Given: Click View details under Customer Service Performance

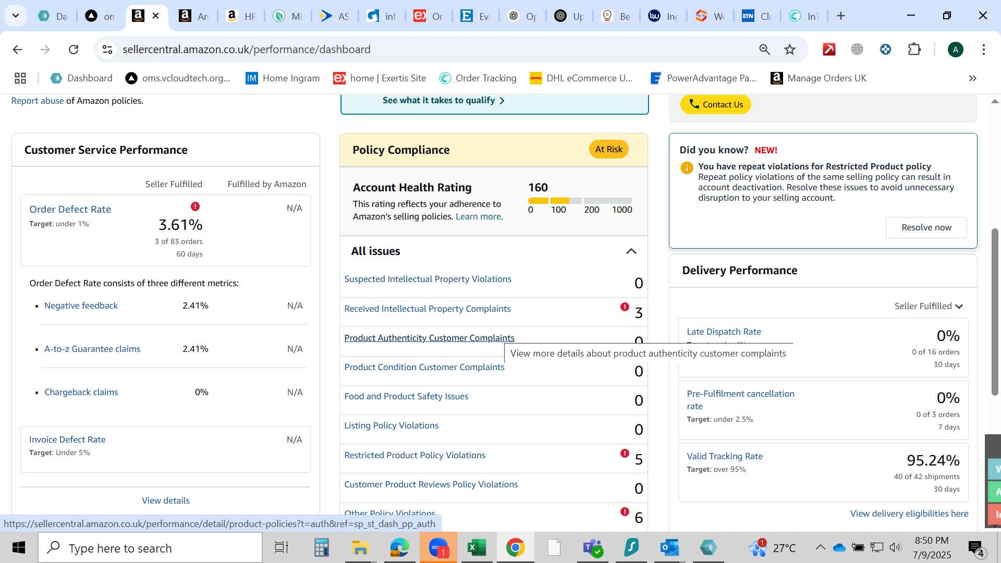Looking at the screenshot, I should click(x=166, y=500).
